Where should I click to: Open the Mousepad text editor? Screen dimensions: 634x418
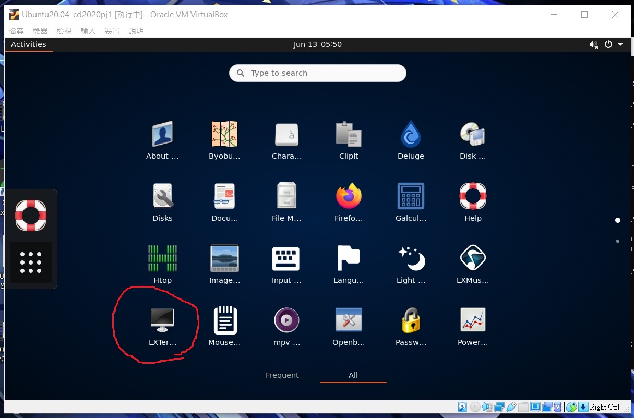point(225,320)
